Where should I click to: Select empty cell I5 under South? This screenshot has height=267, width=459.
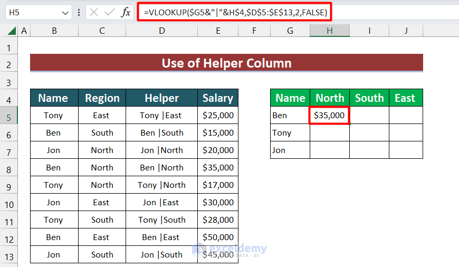click(369, 115)
